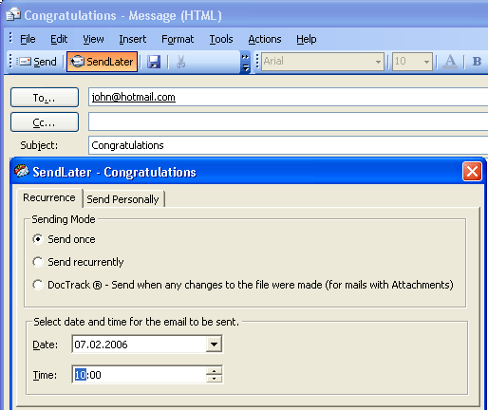This screenshot has width=488, height=410.
Task: Choose the DocTrack sending mode
Action: [38, 285]
